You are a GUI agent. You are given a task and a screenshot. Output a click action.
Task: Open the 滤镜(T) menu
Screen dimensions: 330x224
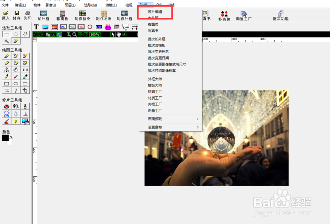[111, 5]
